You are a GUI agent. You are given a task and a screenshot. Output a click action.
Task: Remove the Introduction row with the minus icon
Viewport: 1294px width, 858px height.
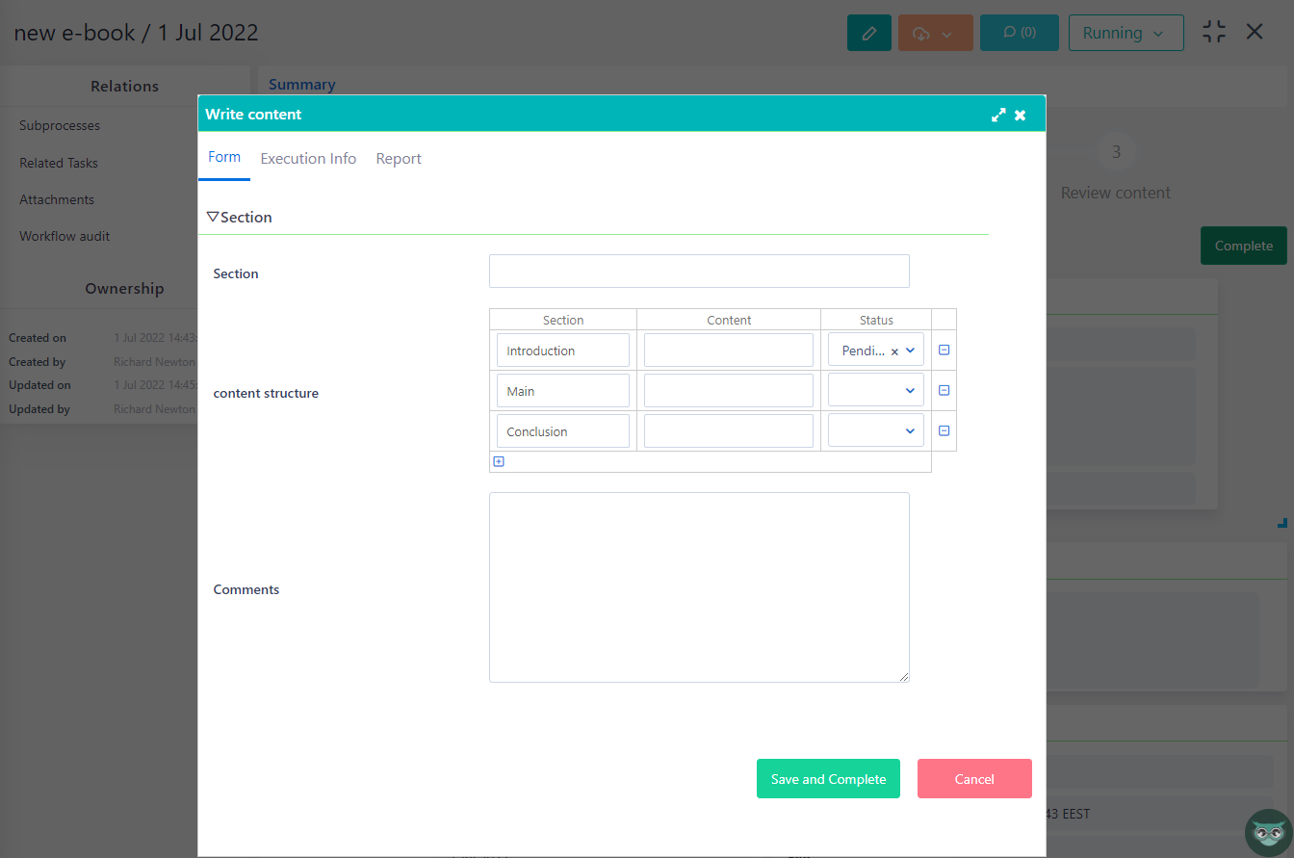[x=944, y=350]
